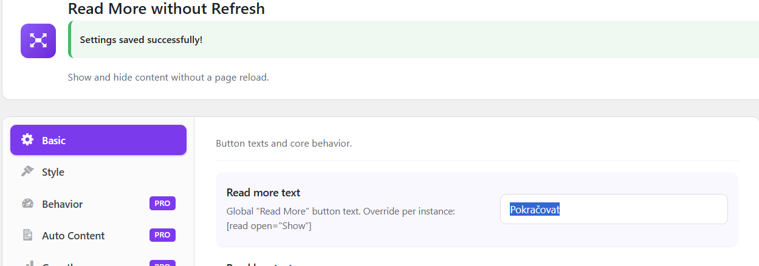Switch to the Style tab
The image size is (759, 266).
click(98, 172)
